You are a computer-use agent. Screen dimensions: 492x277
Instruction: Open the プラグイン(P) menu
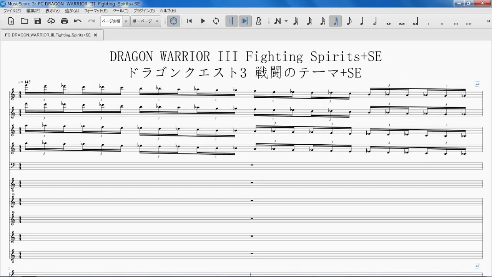coord(144,11)
